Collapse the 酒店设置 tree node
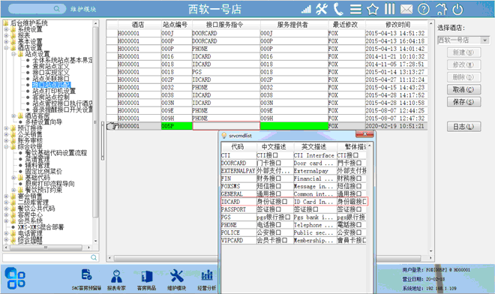 [x=6, y=48]
